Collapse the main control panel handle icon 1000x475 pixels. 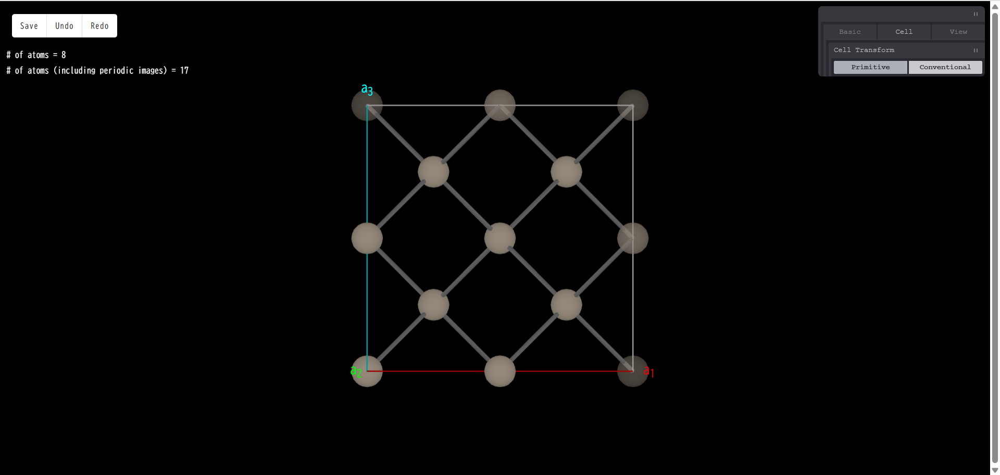click(976, 14)
